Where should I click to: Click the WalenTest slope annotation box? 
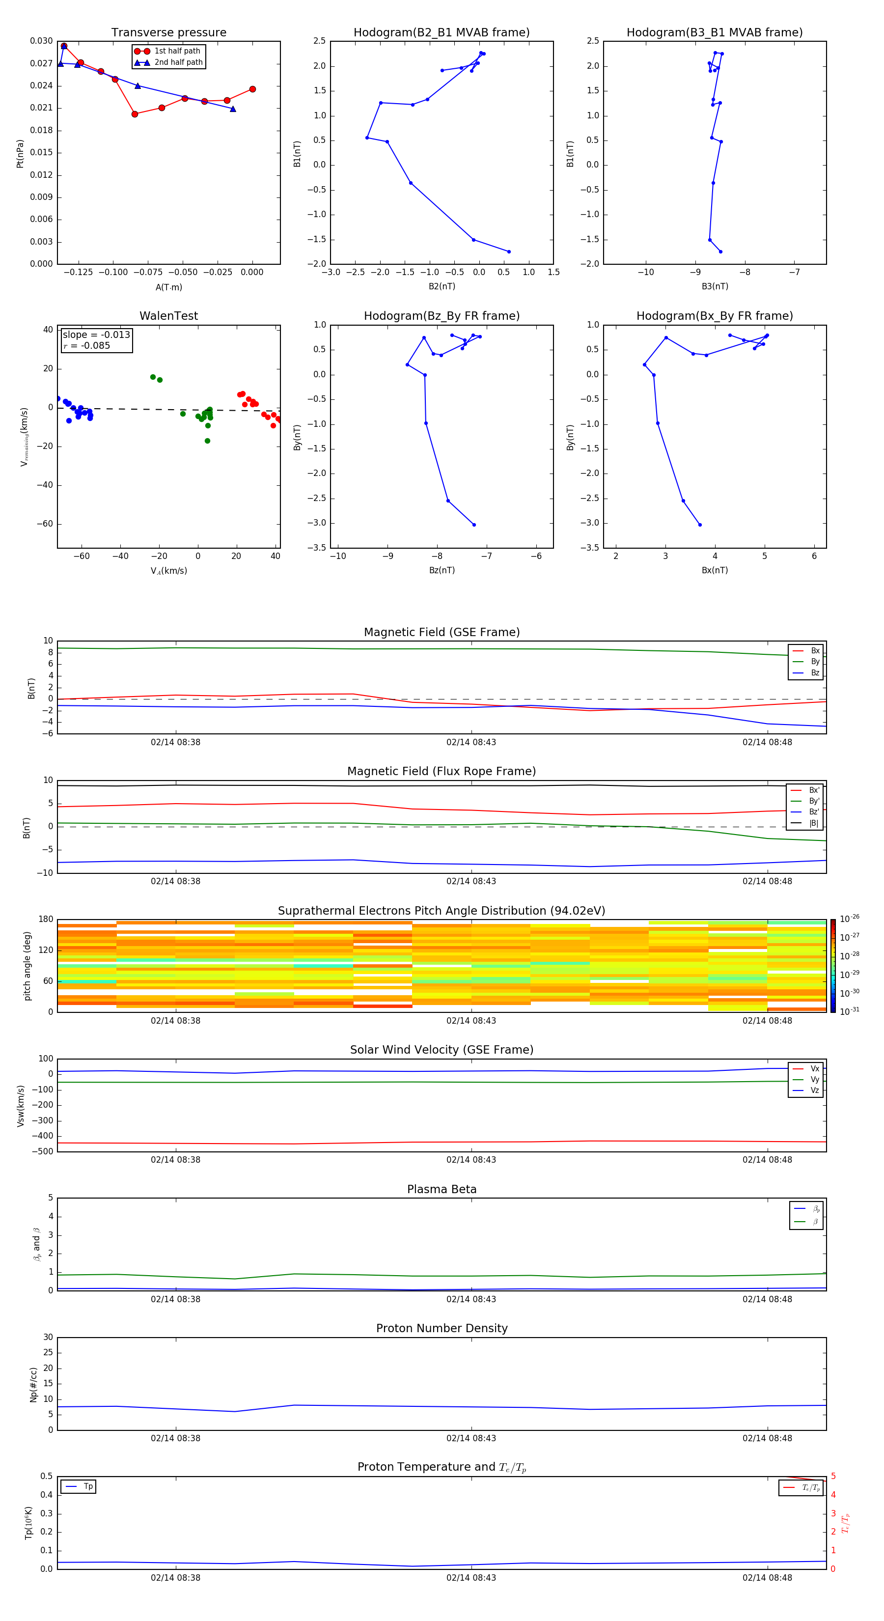(96, 340)
